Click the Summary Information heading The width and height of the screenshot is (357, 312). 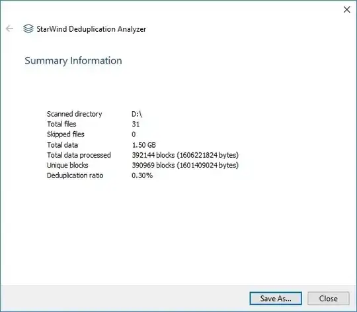pos(73,61)
